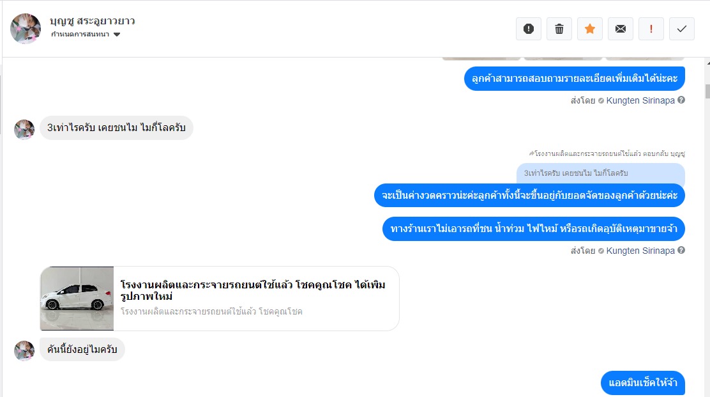Select the แอดมินเช็คให้จ้า message bubble
This screenshot has height=397, width=710.
point(643,384)
